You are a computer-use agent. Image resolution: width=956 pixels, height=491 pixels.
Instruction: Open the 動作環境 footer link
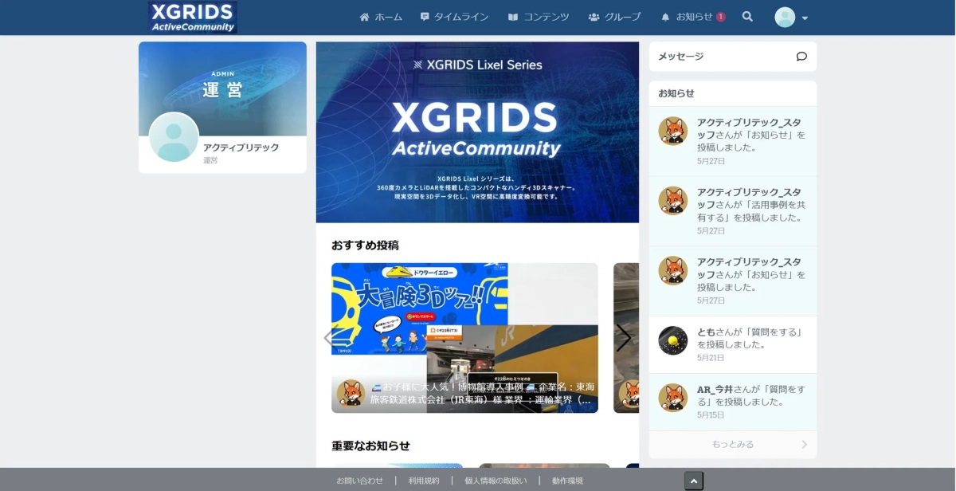tap(567, 481)
